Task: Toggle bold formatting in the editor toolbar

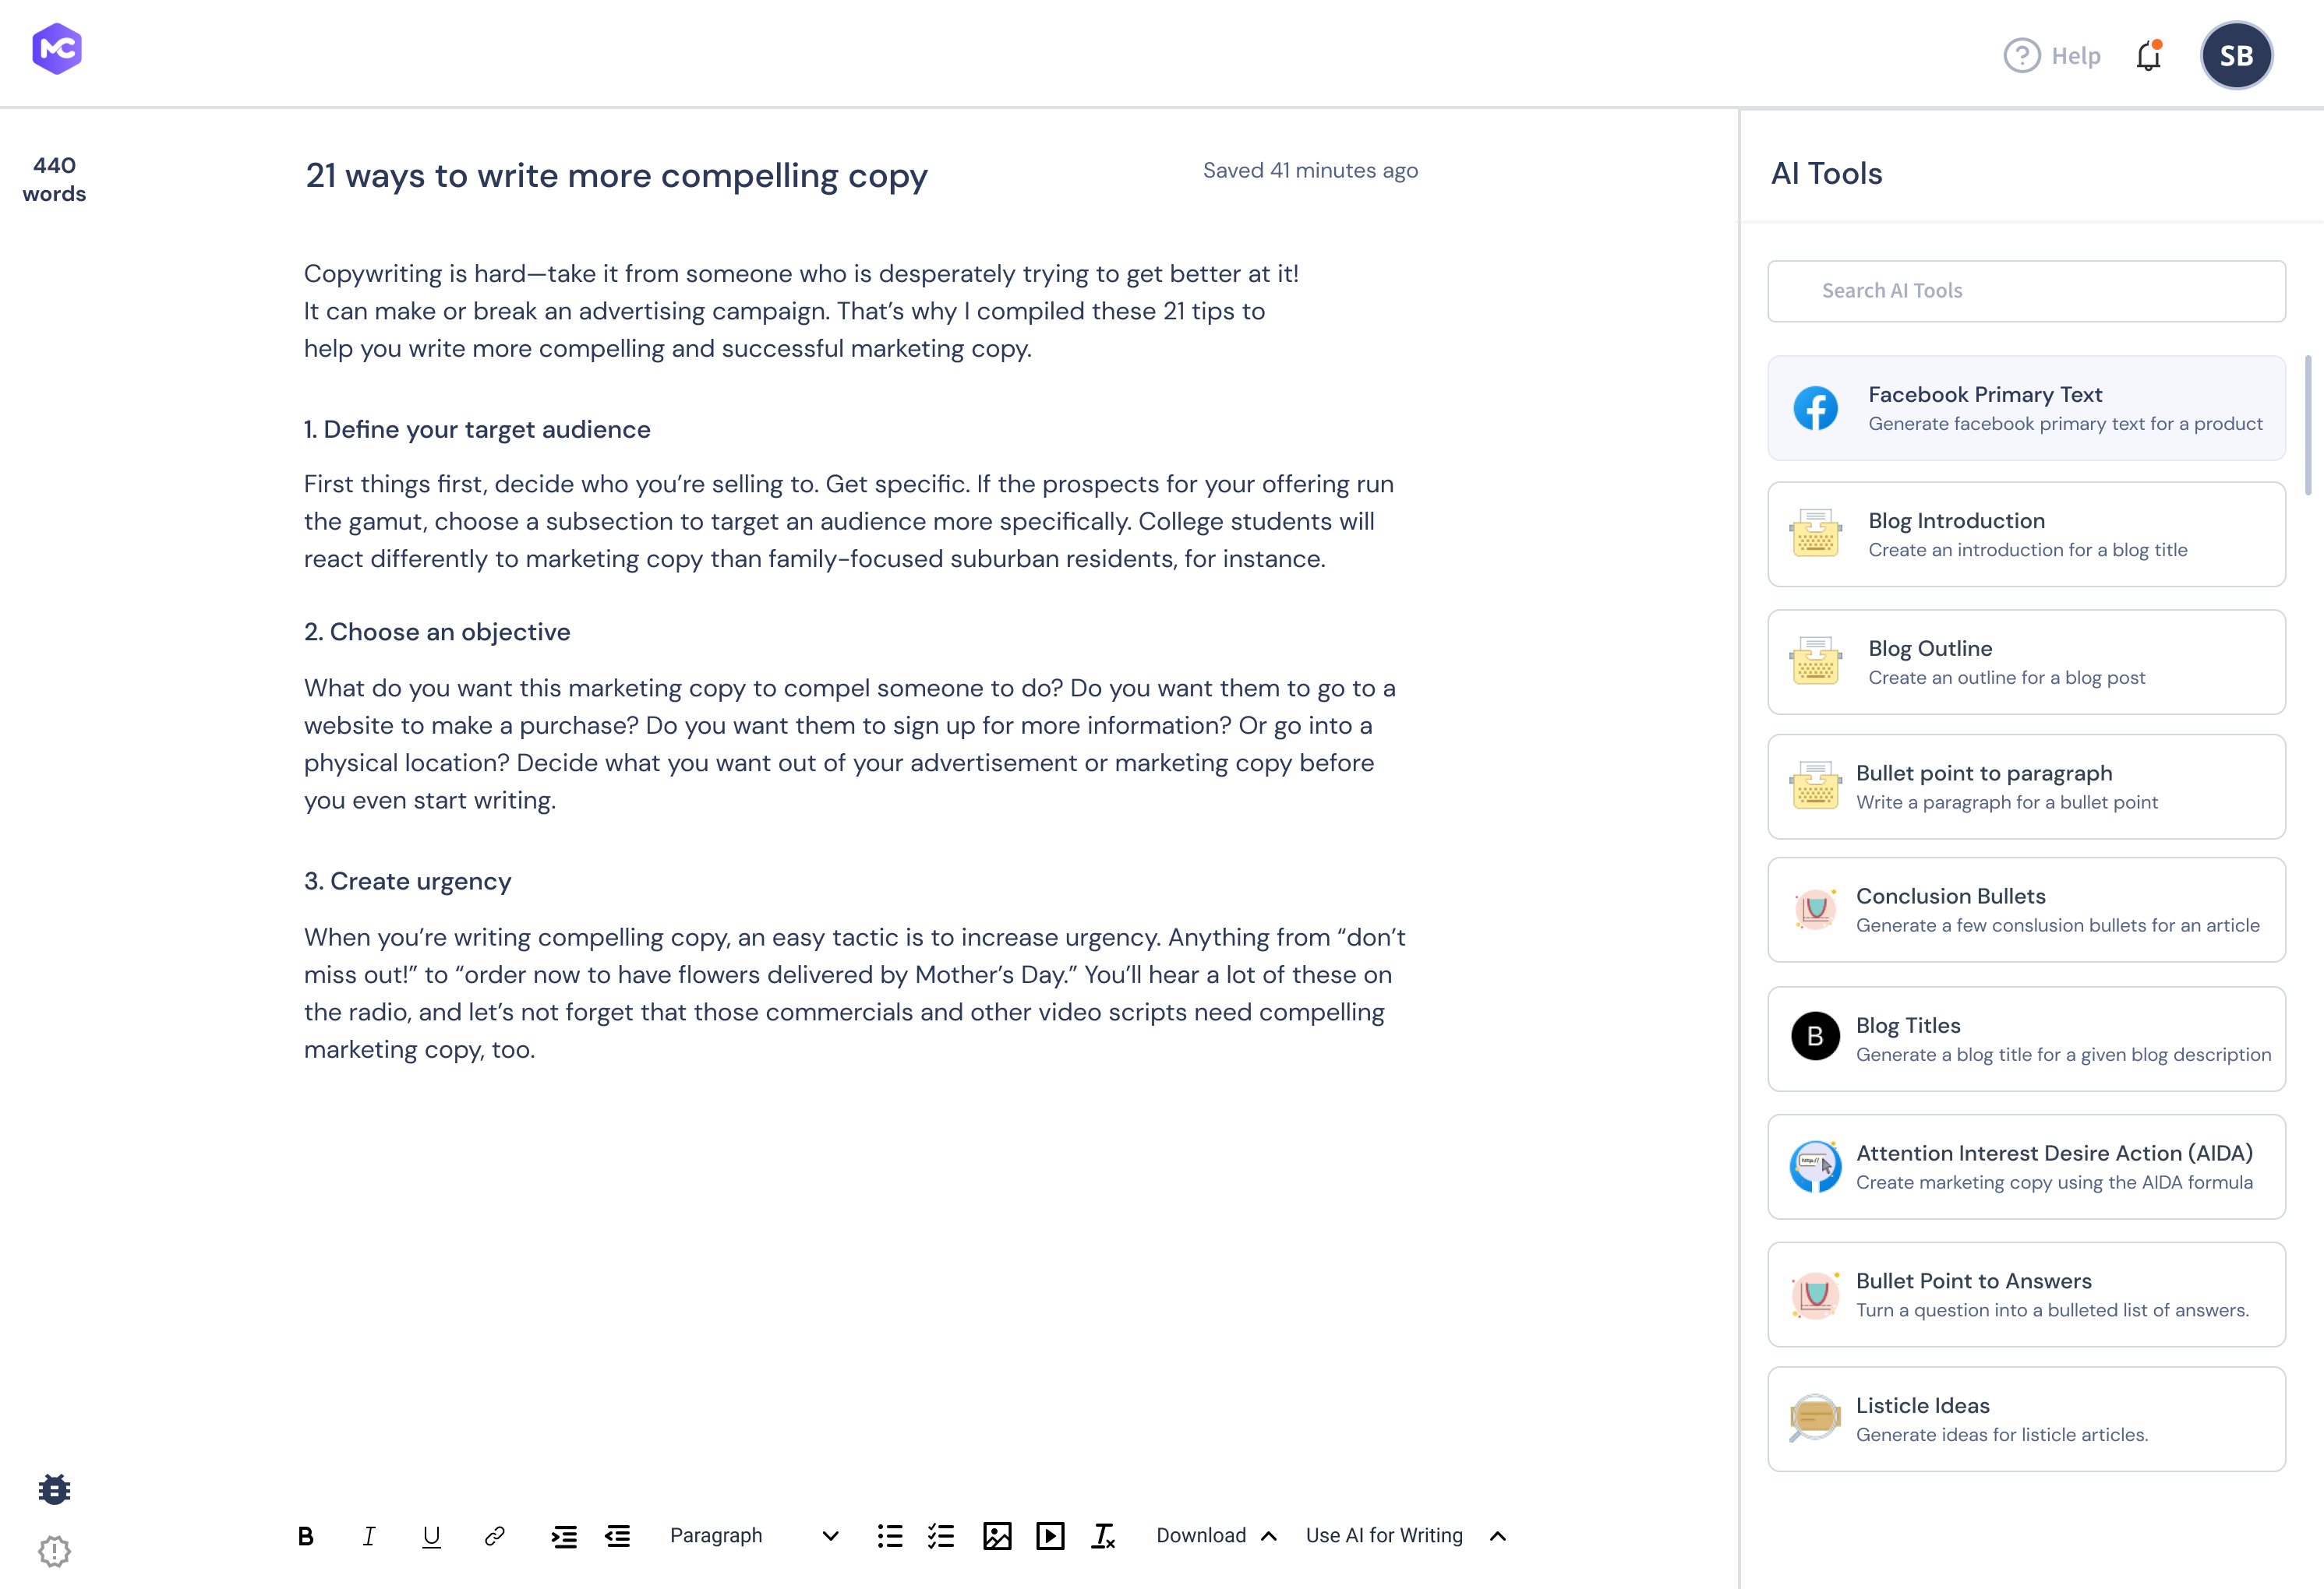Action: (306, 1536)
